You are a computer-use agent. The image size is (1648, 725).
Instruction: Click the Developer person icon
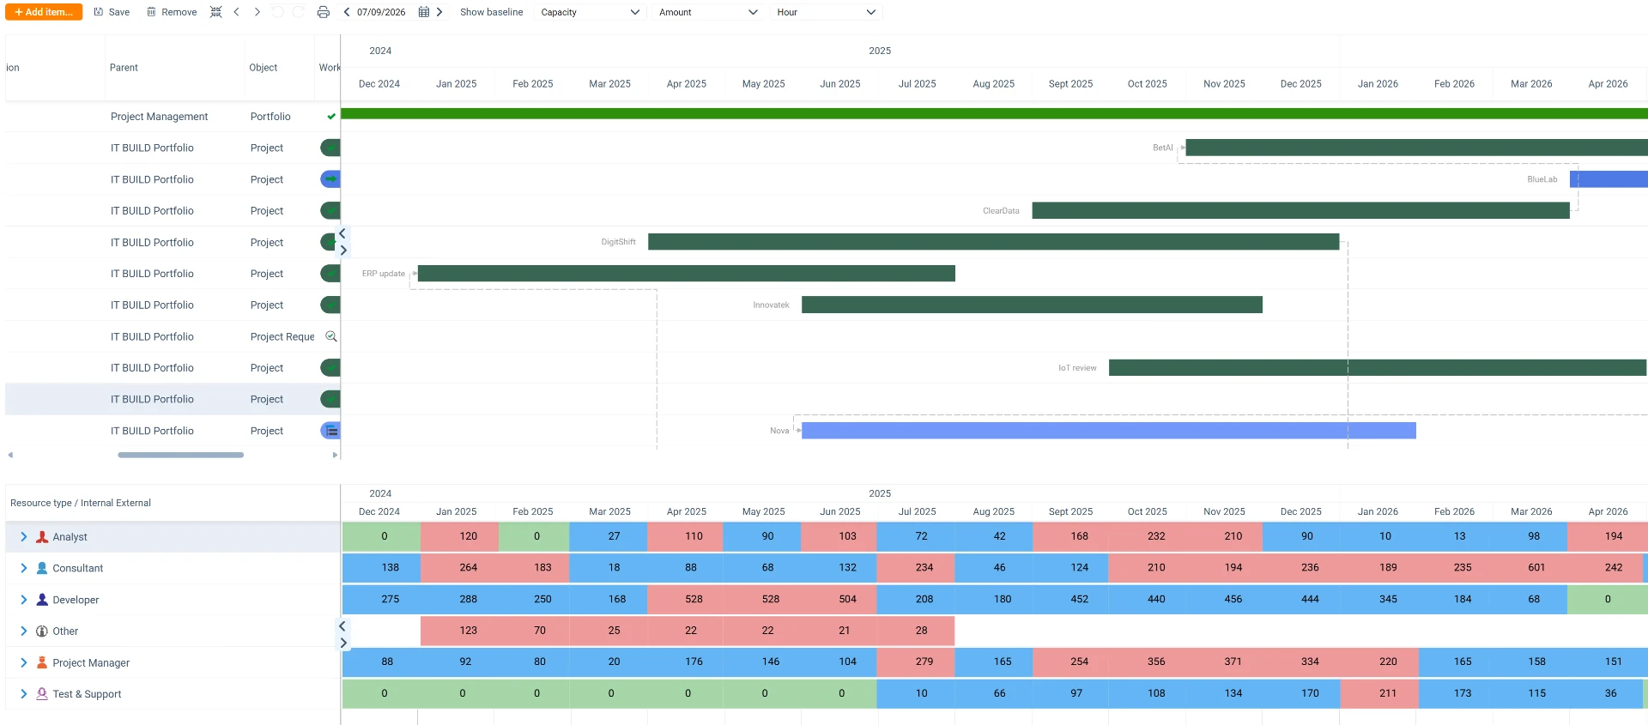pos(42,600)
